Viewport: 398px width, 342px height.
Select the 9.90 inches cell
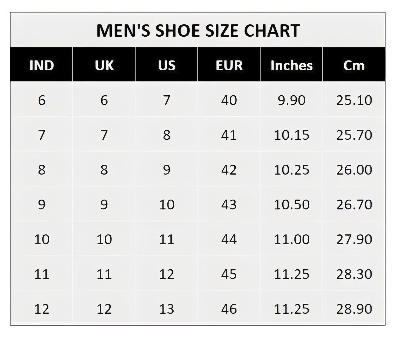[x=291, y=100]
